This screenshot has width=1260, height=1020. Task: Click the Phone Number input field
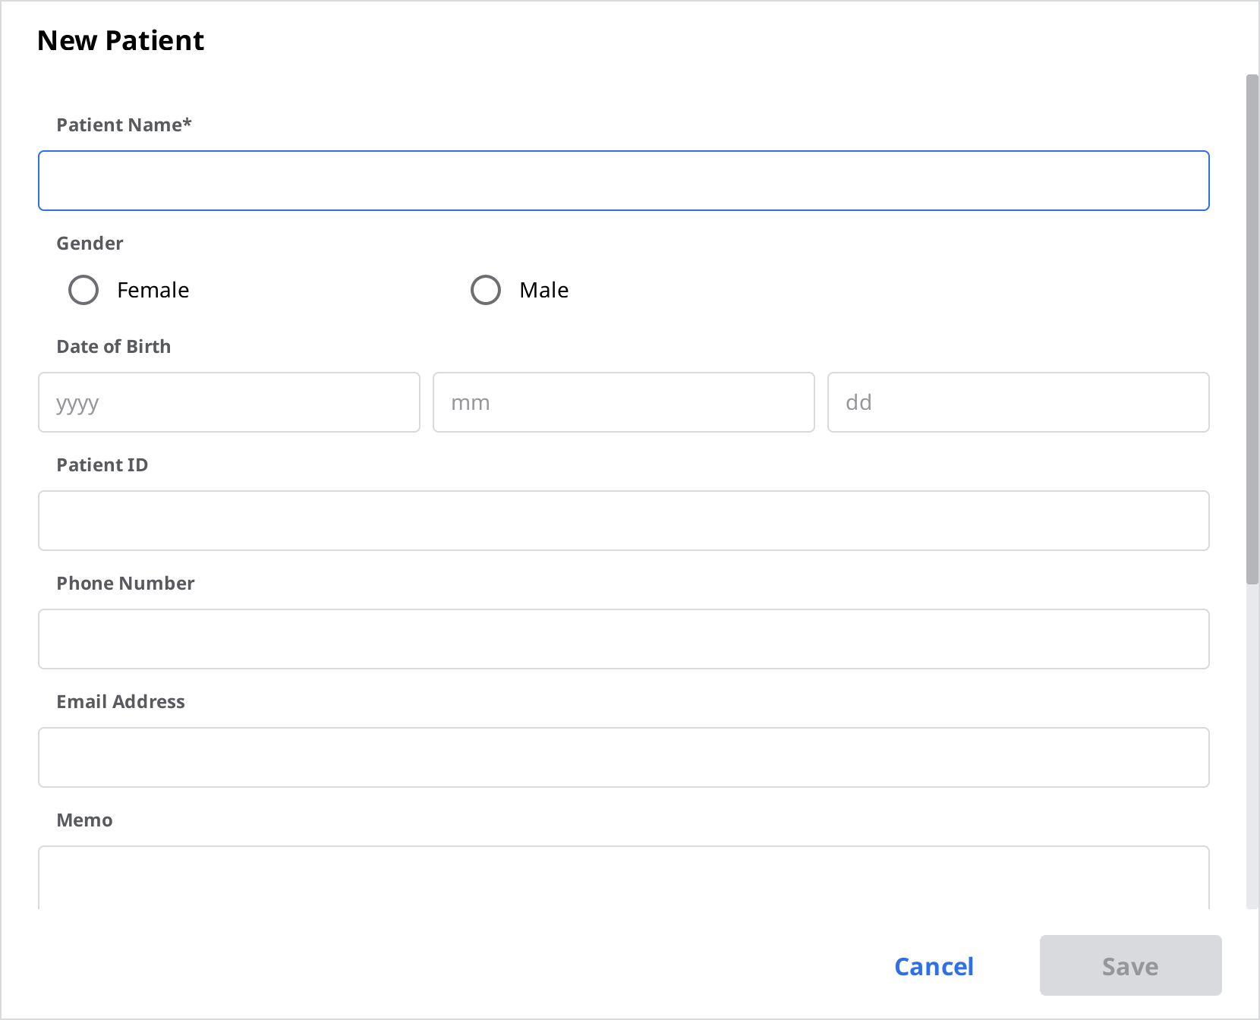click(x=622, y=639)
